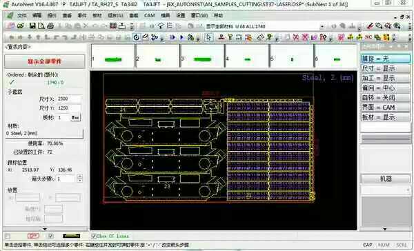Image resolution: width=414 pixels, height=251 pixels.
Task: Open the 设置 menu
Action: (181, 16)
